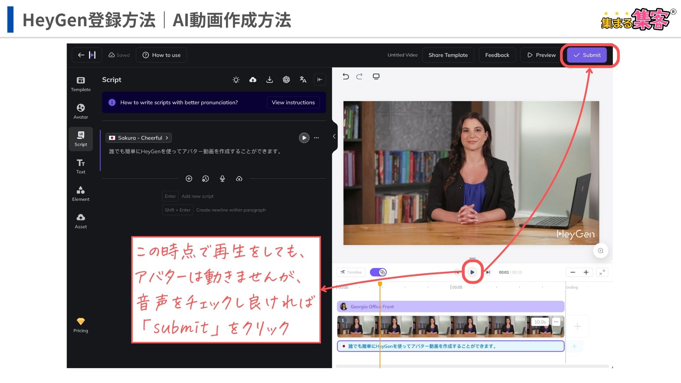The image size is (681, 383).
Task: Collapse the script panel with bar-arrow icon
Action: 320,80
